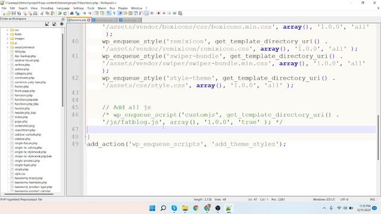Click the empty line 47 in the editor
381x214 pixels.
point(232,130)
